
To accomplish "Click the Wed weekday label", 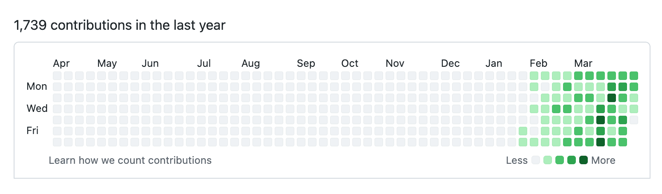I will point(37,108).
